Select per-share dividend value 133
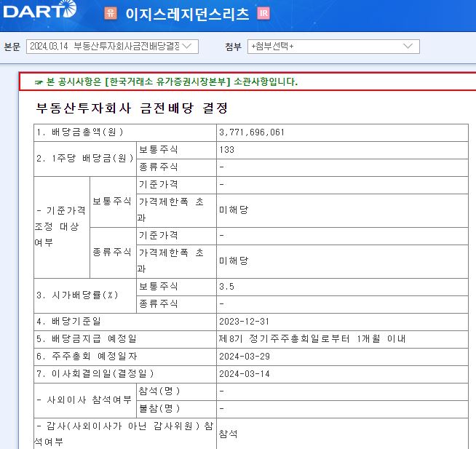This screenshot has height=449, width=476. (227, 150)
